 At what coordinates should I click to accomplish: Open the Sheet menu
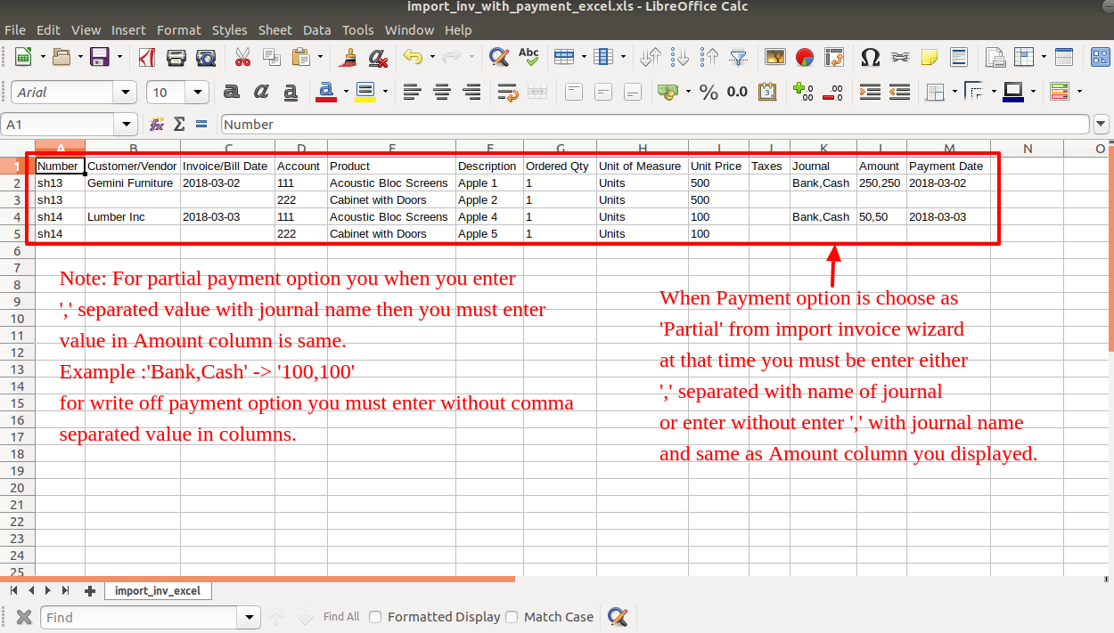[x=274, y=30]
